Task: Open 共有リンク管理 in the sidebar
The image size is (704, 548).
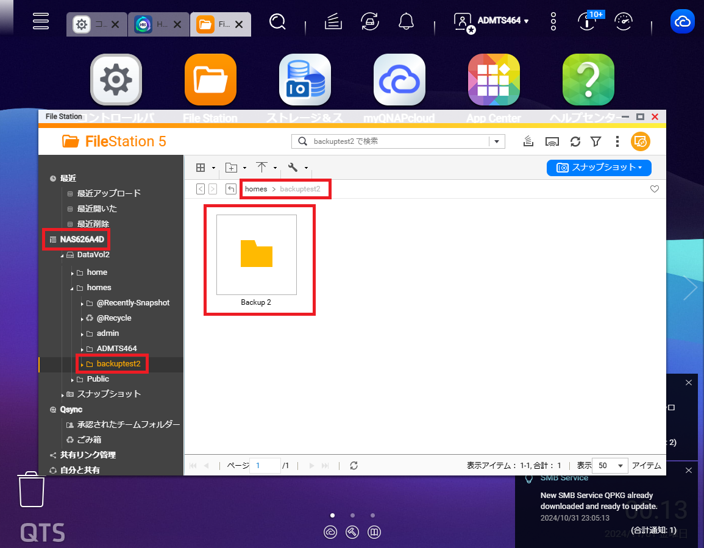Action: click(88, 455)
